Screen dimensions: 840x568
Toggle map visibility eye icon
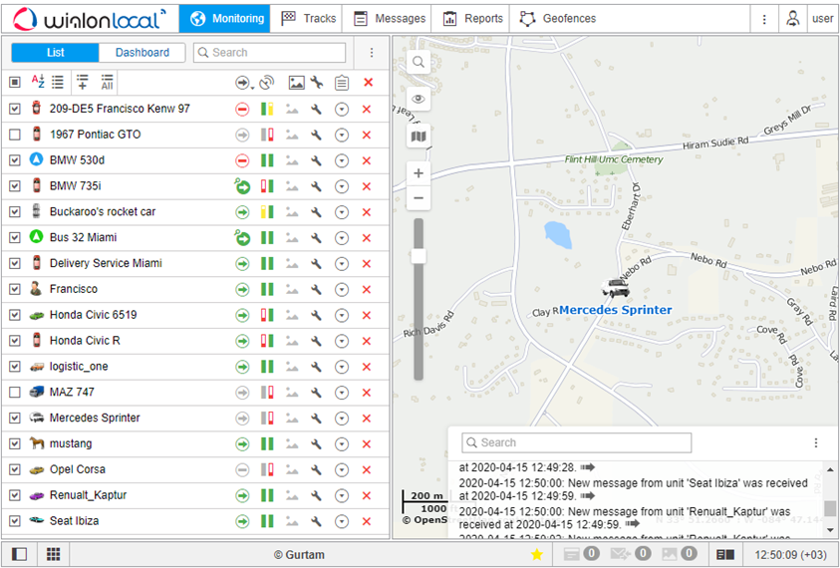click(419, 99)
